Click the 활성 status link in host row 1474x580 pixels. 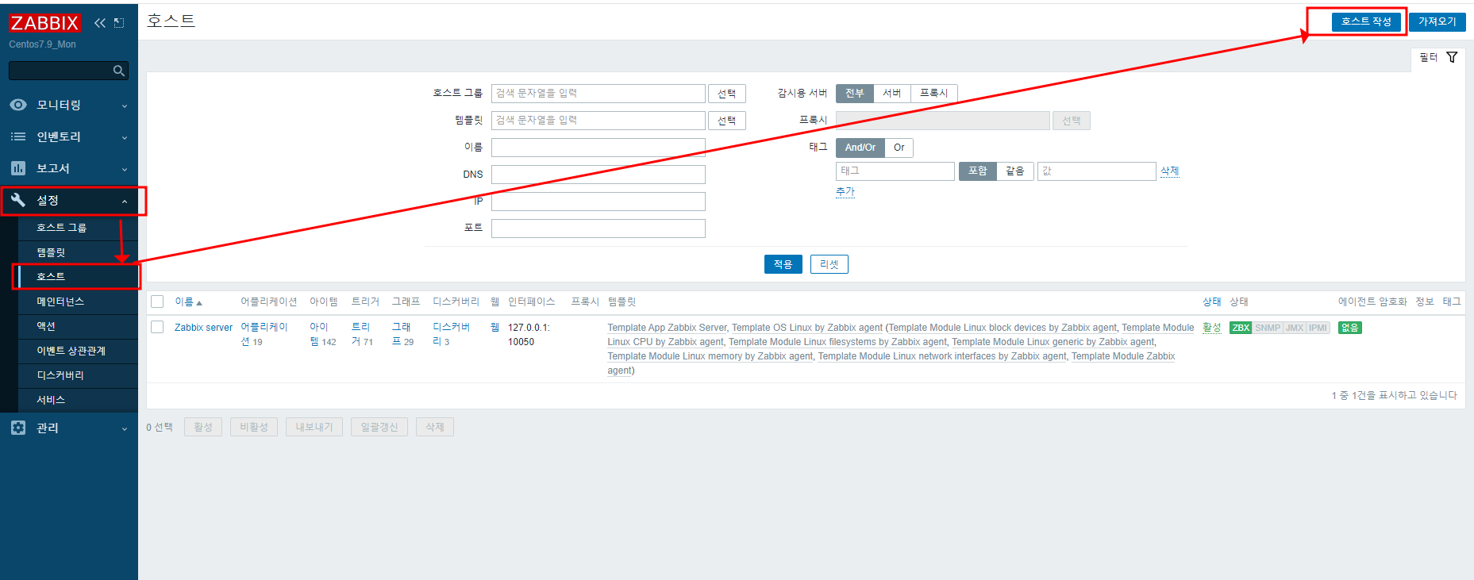[1212, 328]
